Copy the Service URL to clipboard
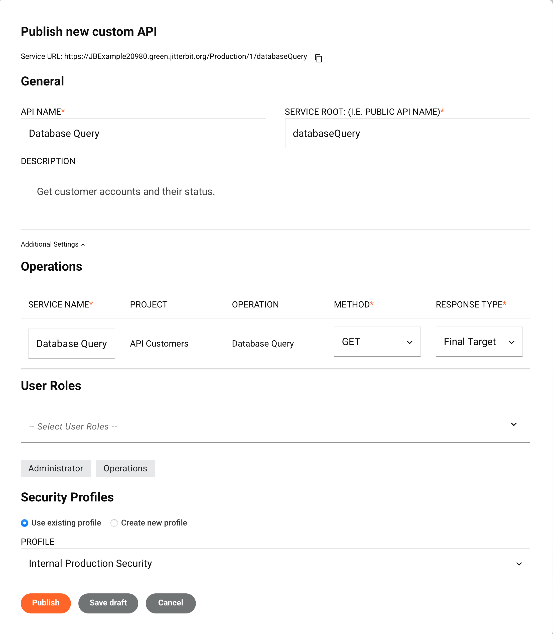Screen dimensions: 553x634 319,58
